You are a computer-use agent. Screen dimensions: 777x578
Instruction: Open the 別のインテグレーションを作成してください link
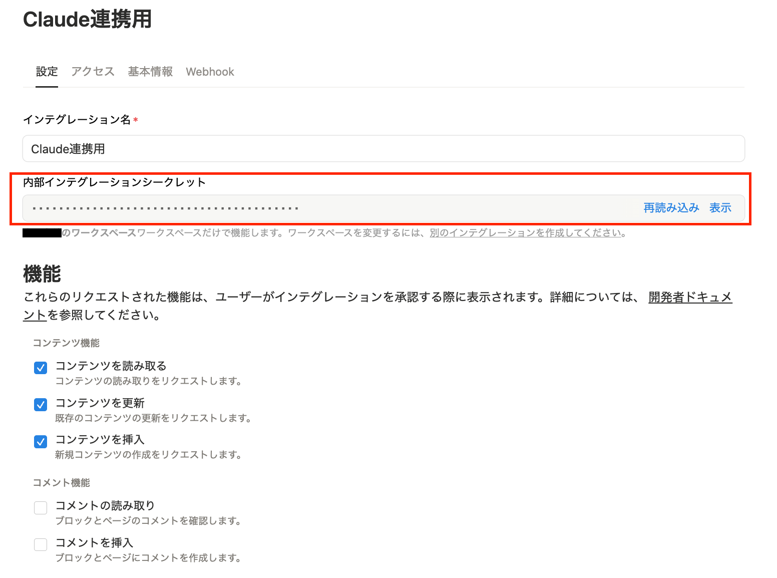point(526,233)
